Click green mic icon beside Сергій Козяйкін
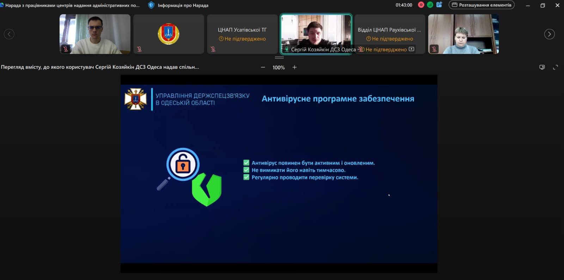The height and width of the screenshot is (280, 564). tap(287, 49)
